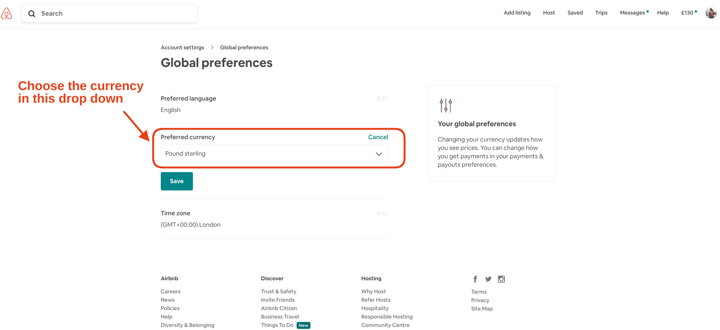
Task: Open Responsible Hosting footer link
Action: click(387, 317)
